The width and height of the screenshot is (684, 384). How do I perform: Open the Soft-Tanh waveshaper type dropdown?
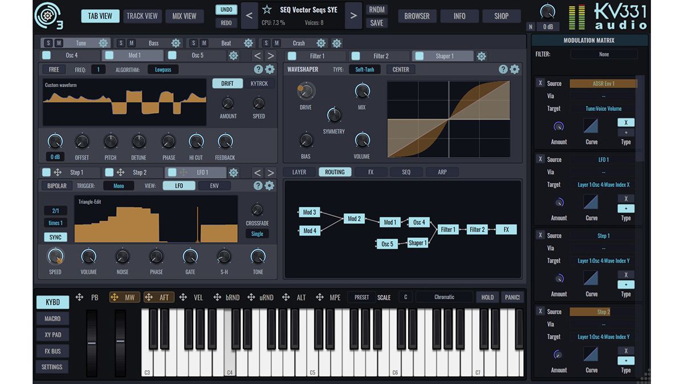[x=364, y=69]
